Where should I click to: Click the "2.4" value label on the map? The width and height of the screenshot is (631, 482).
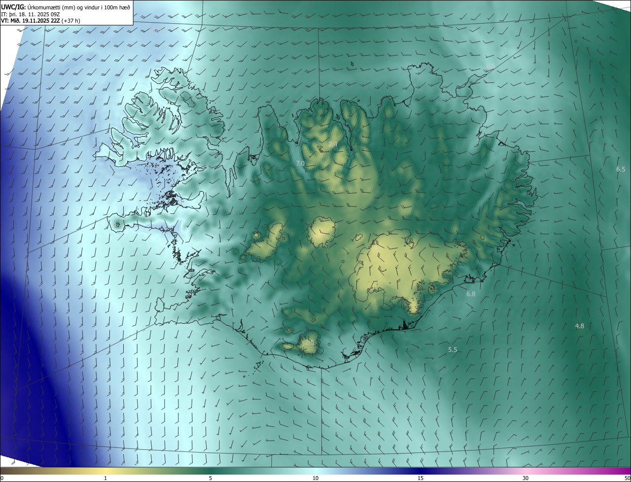click(333, 144)
